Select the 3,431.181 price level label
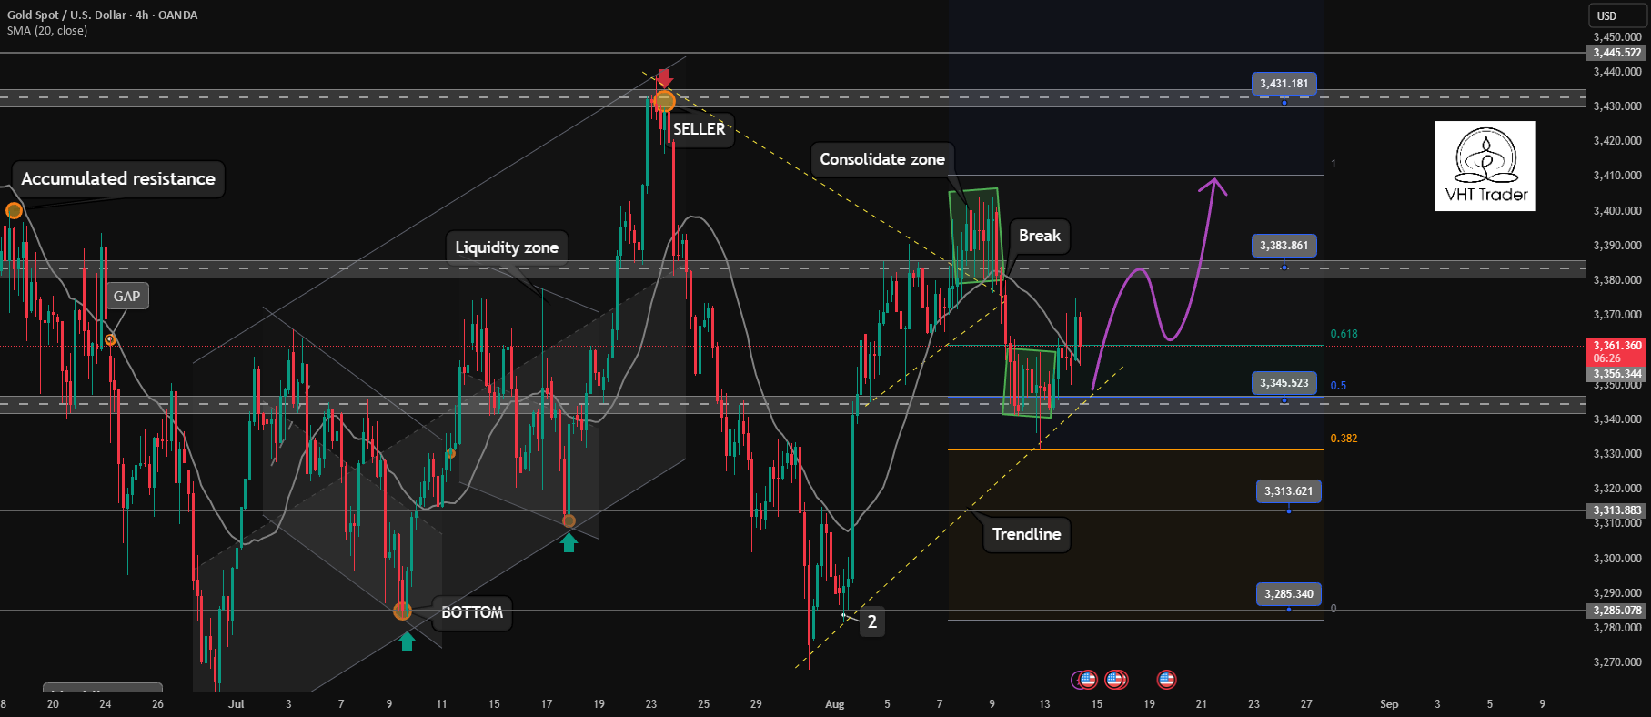The width and height of the screenshot is (1651, 717). click(x=1284, y=84)
